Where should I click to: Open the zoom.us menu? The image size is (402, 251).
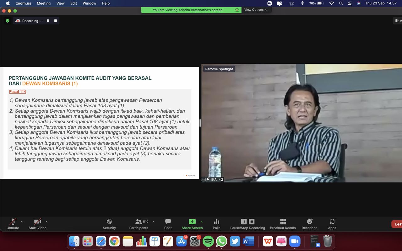pyautogui.click(x=24, y=3)
